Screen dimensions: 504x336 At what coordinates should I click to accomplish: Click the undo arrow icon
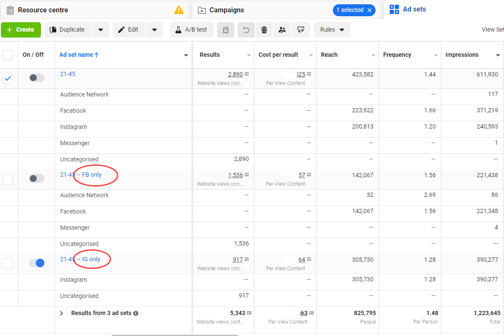246,30
